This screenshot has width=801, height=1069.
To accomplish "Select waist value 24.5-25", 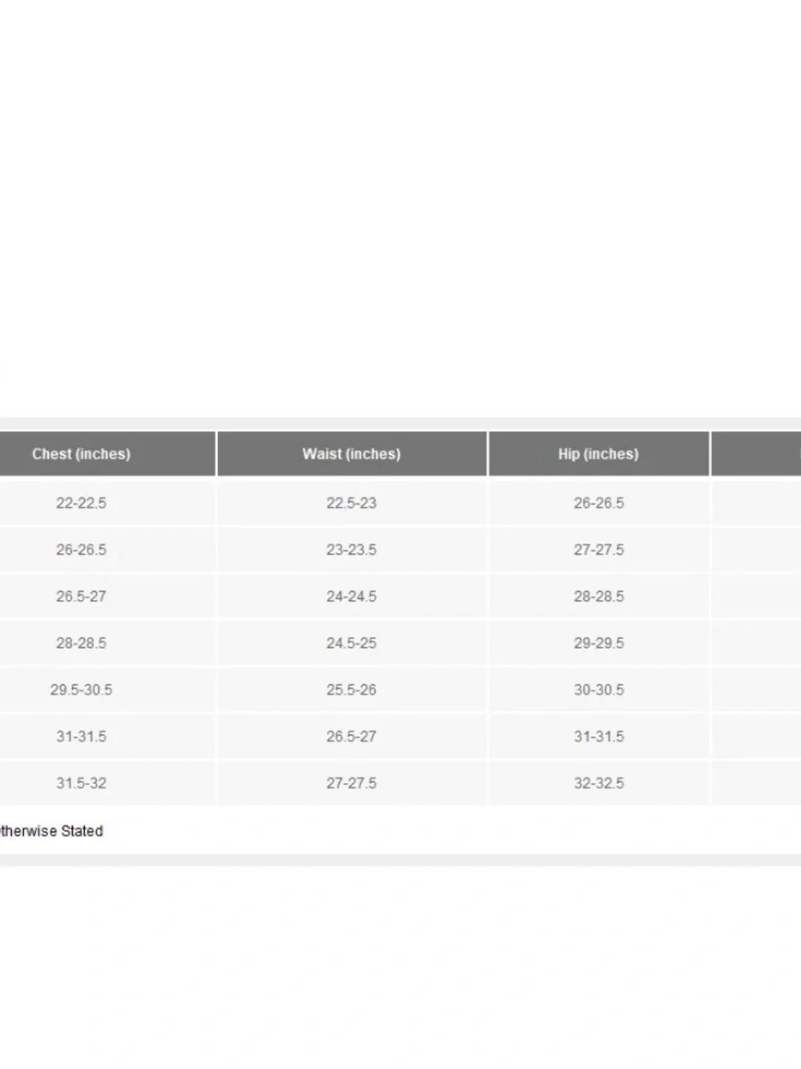I will [x=352, y=643].
